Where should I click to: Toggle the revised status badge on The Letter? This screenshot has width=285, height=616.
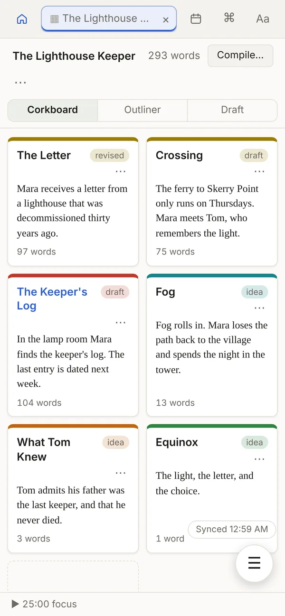[x=110, y=155]
